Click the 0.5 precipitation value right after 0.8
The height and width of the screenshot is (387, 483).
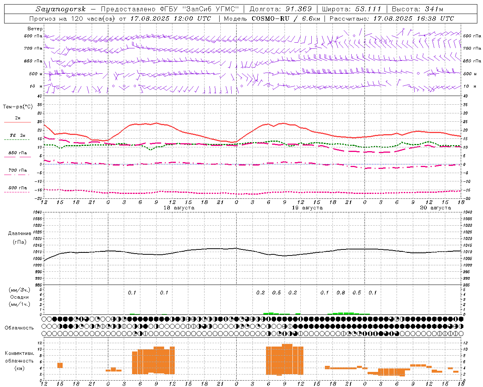click(x=357, y=293)
